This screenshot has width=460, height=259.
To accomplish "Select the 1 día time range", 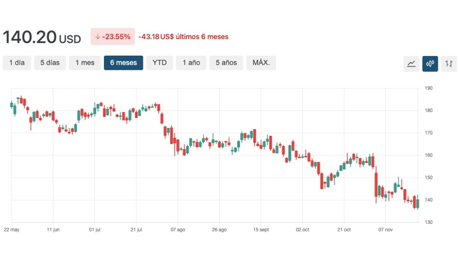I will [17, 63].
